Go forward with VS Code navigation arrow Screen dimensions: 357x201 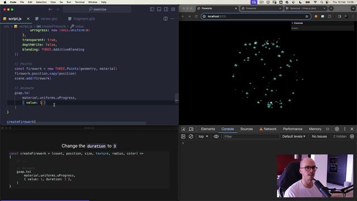[x=57, y=9]
